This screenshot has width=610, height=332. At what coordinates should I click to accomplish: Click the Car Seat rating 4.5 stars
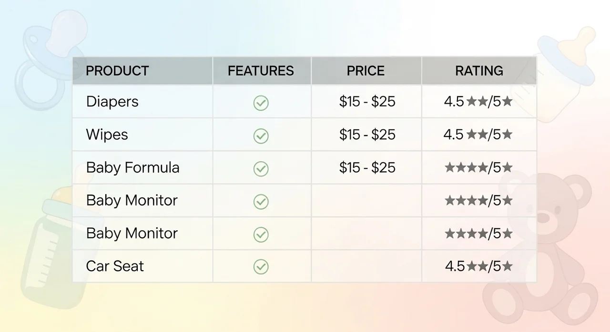pyautogui.click(x=478, y=266)
